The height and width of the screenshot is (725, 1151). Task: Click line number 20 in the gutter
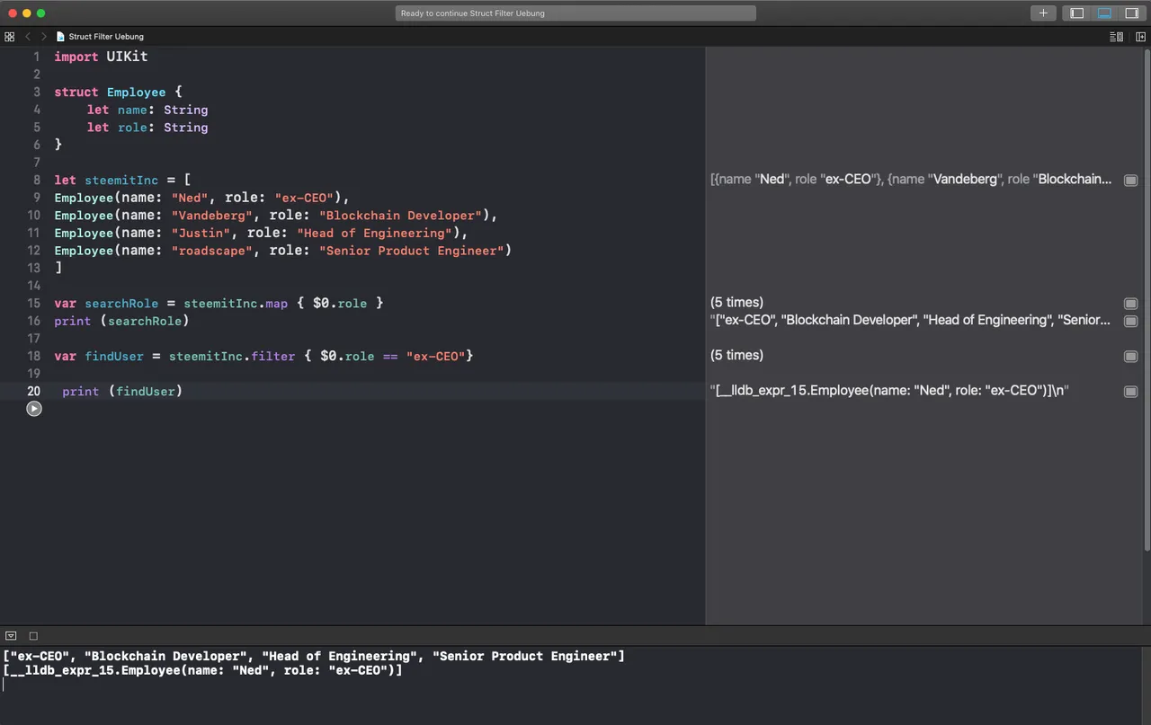click(x=33, y=392)
